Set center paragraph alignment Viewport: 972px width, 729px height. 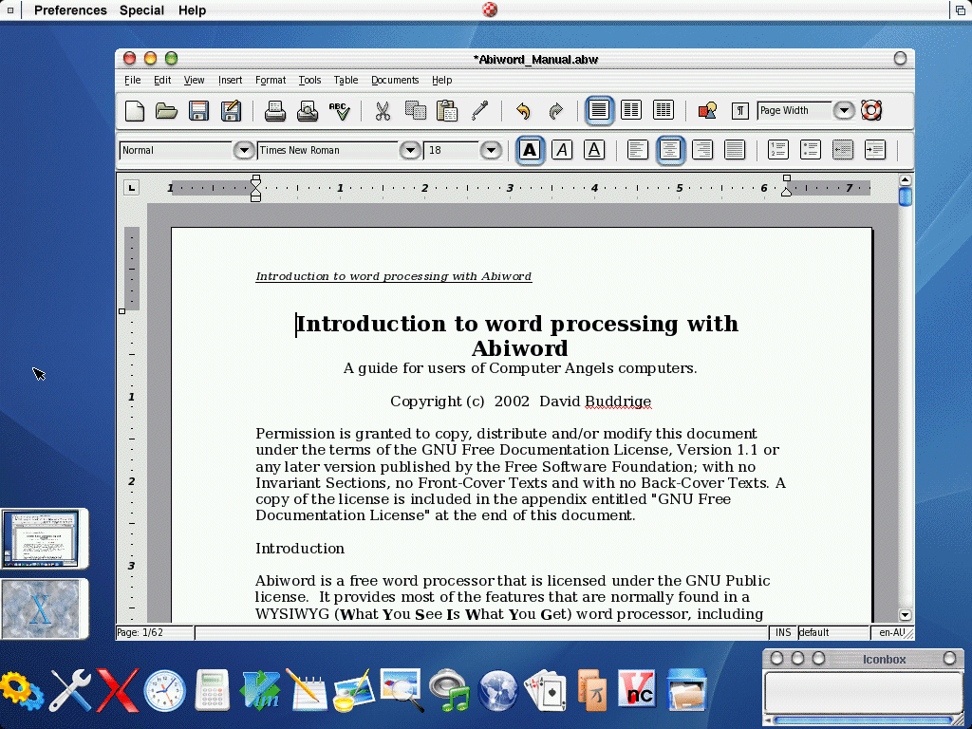click(670, 150)
